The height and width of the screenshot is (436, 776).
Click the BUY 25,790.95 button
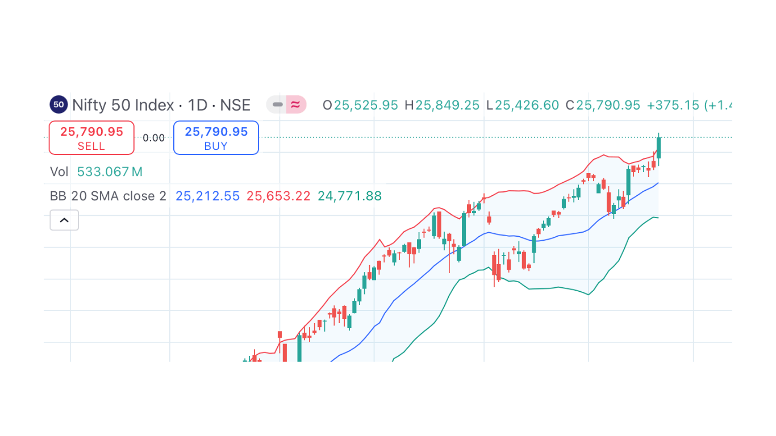216,138
